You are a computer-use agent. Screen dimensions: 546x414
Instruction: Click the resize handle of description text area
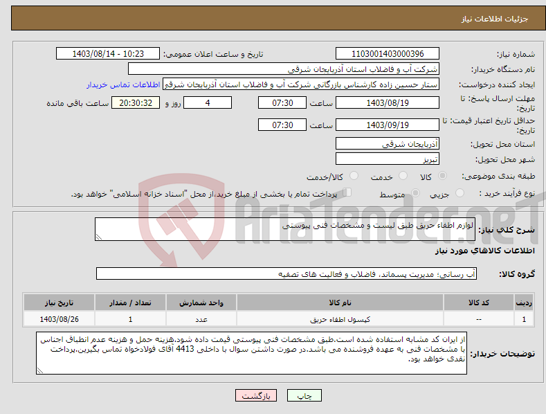click(99, 237)
